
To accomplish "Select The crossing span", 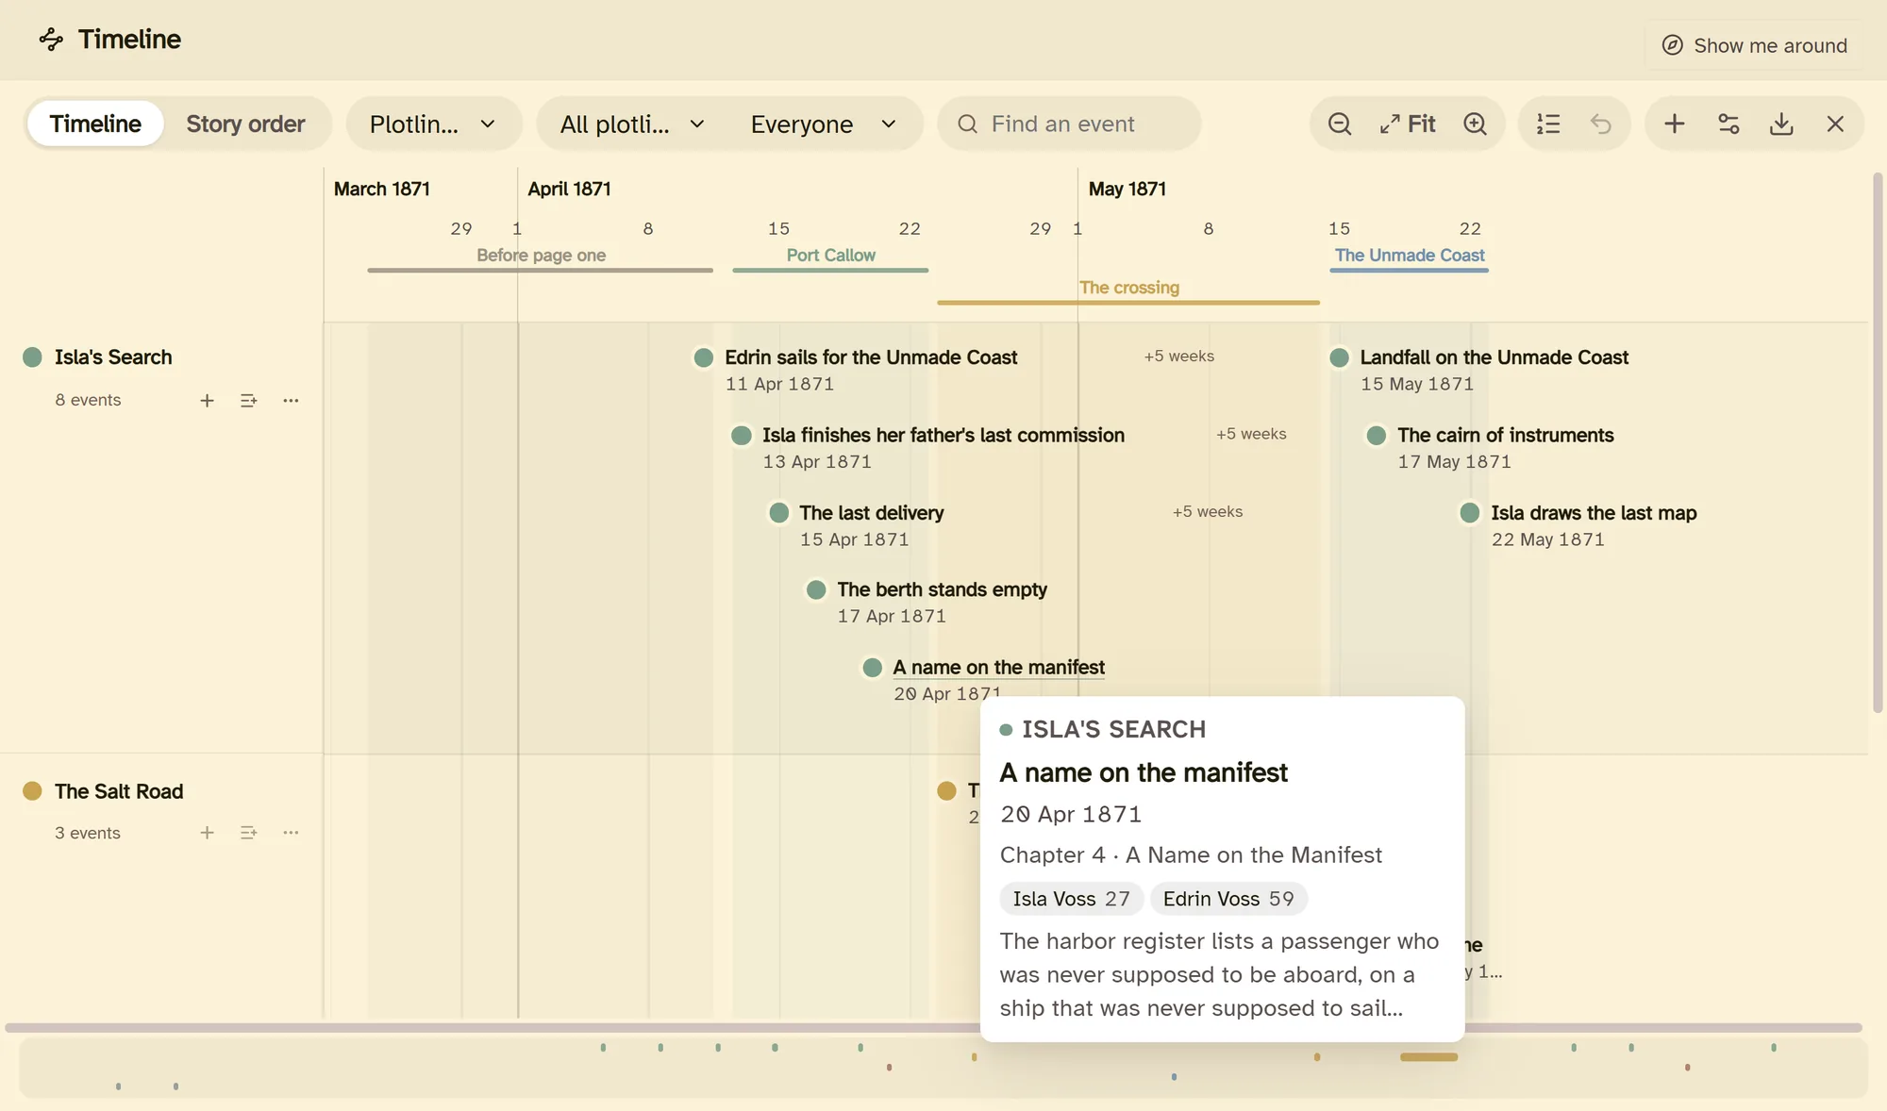I will (x=1128, y=290).
